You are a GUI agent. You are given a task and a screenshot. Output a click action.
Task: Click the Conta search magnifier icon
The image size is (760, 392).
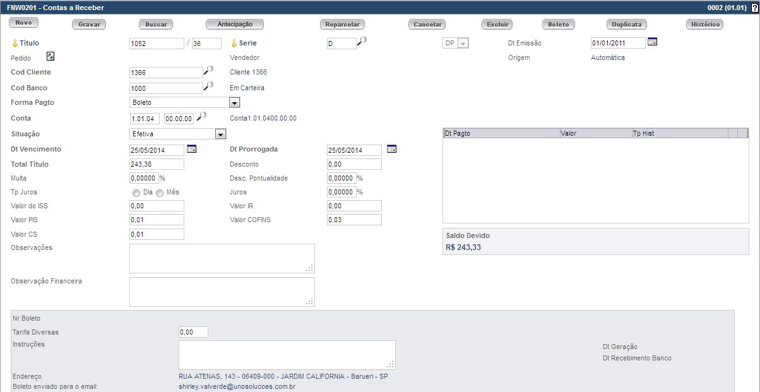tap(201, 117)
